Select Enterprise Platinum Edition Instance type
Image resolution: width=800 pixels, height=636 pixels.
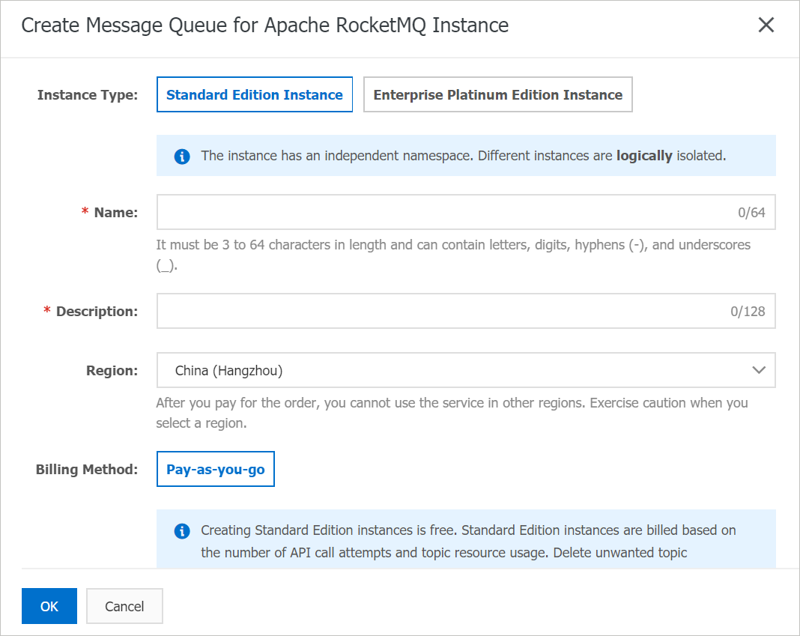click(x=498, y=94)
